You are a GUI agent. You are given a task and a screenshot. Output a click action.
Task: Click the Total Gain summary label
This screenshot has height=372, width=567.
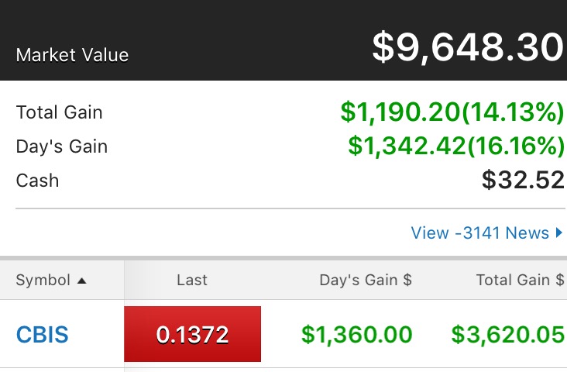tap(60, 112)
